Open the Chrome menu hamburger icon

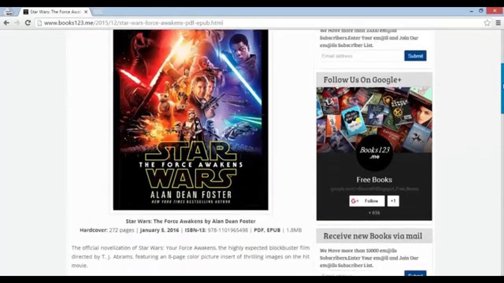(497, 23)
